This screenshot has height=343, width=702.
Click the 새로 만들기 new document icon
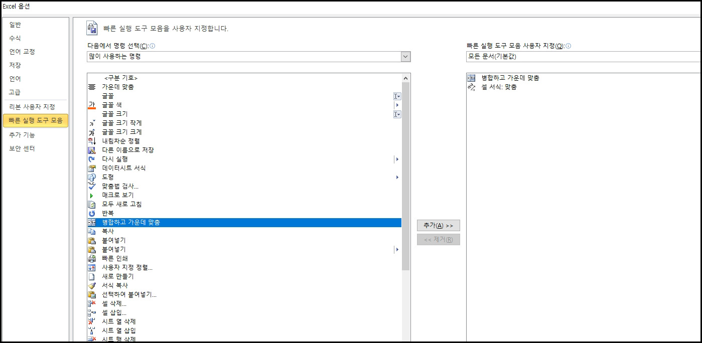(92, 276)
